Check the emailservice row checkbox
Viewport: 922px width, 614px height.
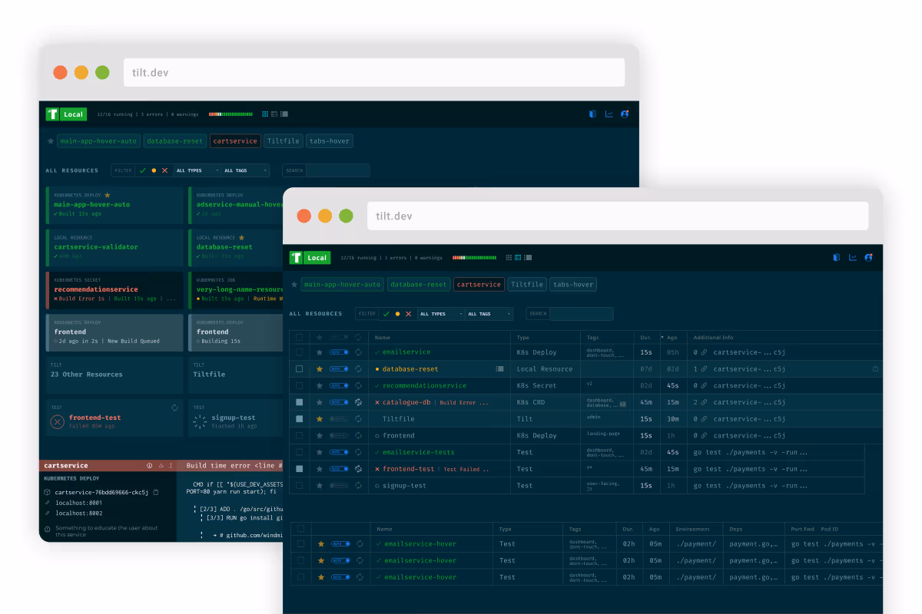[299, 352]
